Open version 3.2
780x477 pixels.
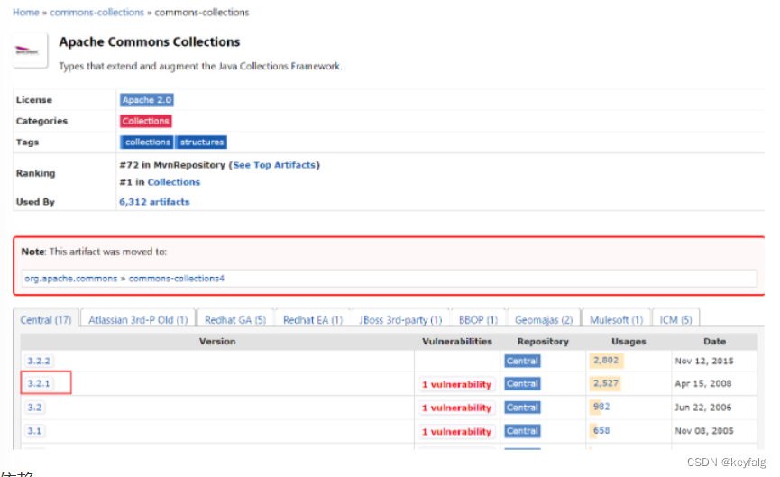tap(35, 408)
